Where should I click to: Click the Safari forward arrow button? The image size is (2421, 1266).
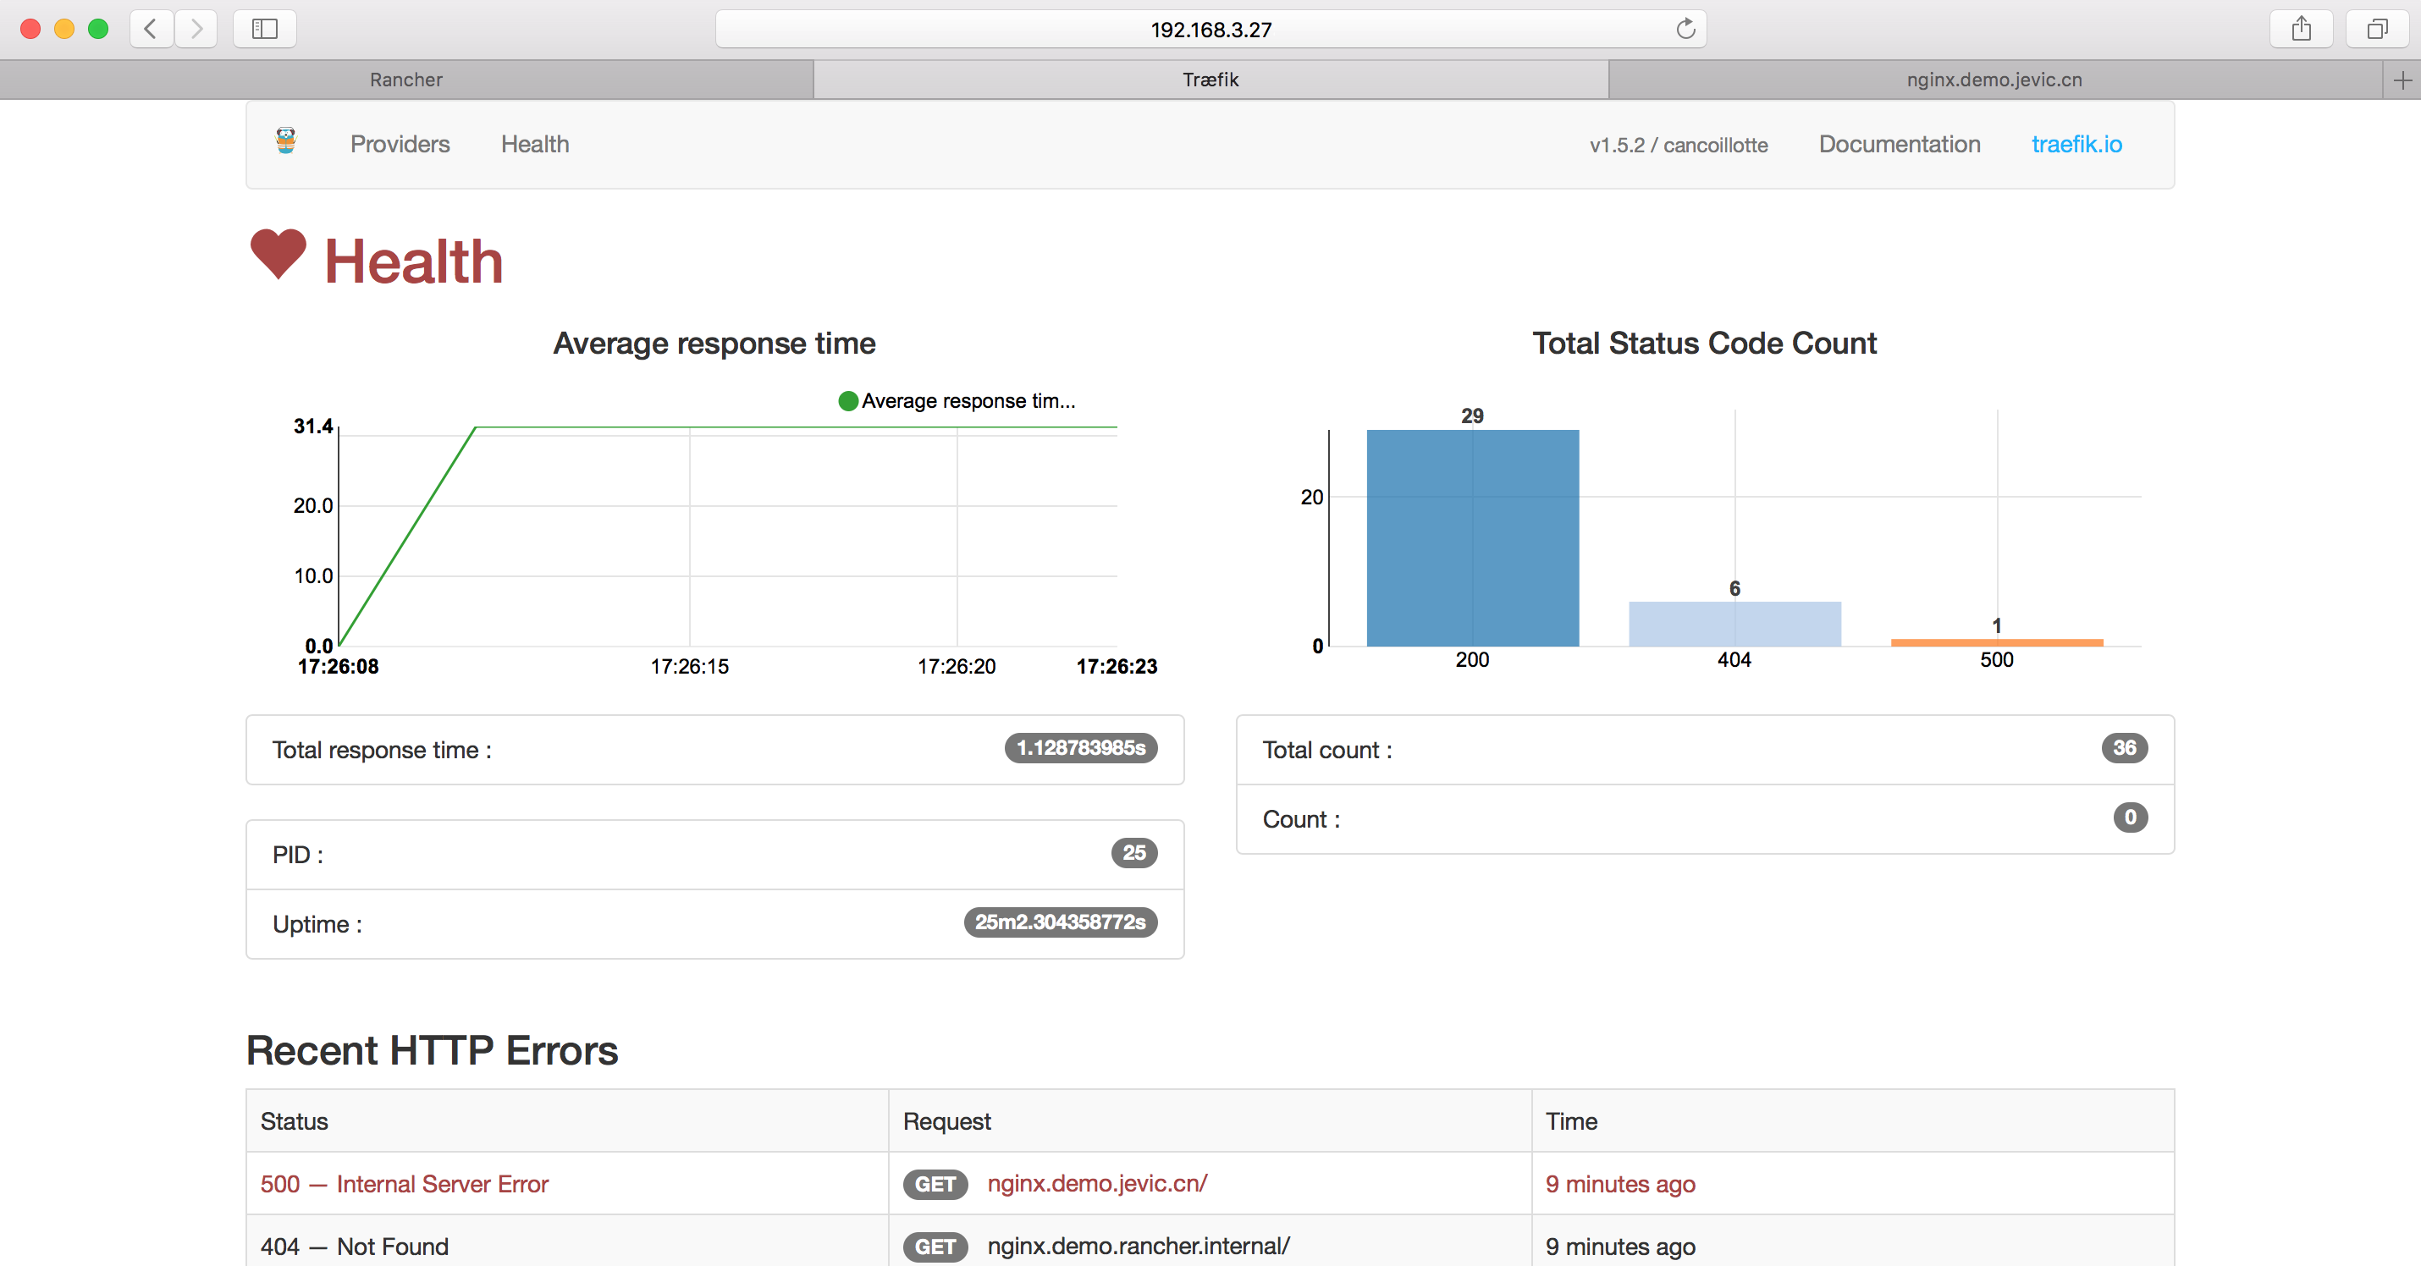tap(196, 28)
